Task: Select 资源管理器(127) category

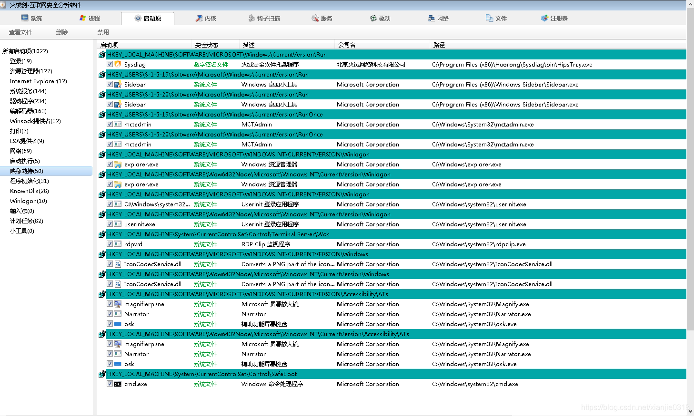Action: [x=31, y=71]
